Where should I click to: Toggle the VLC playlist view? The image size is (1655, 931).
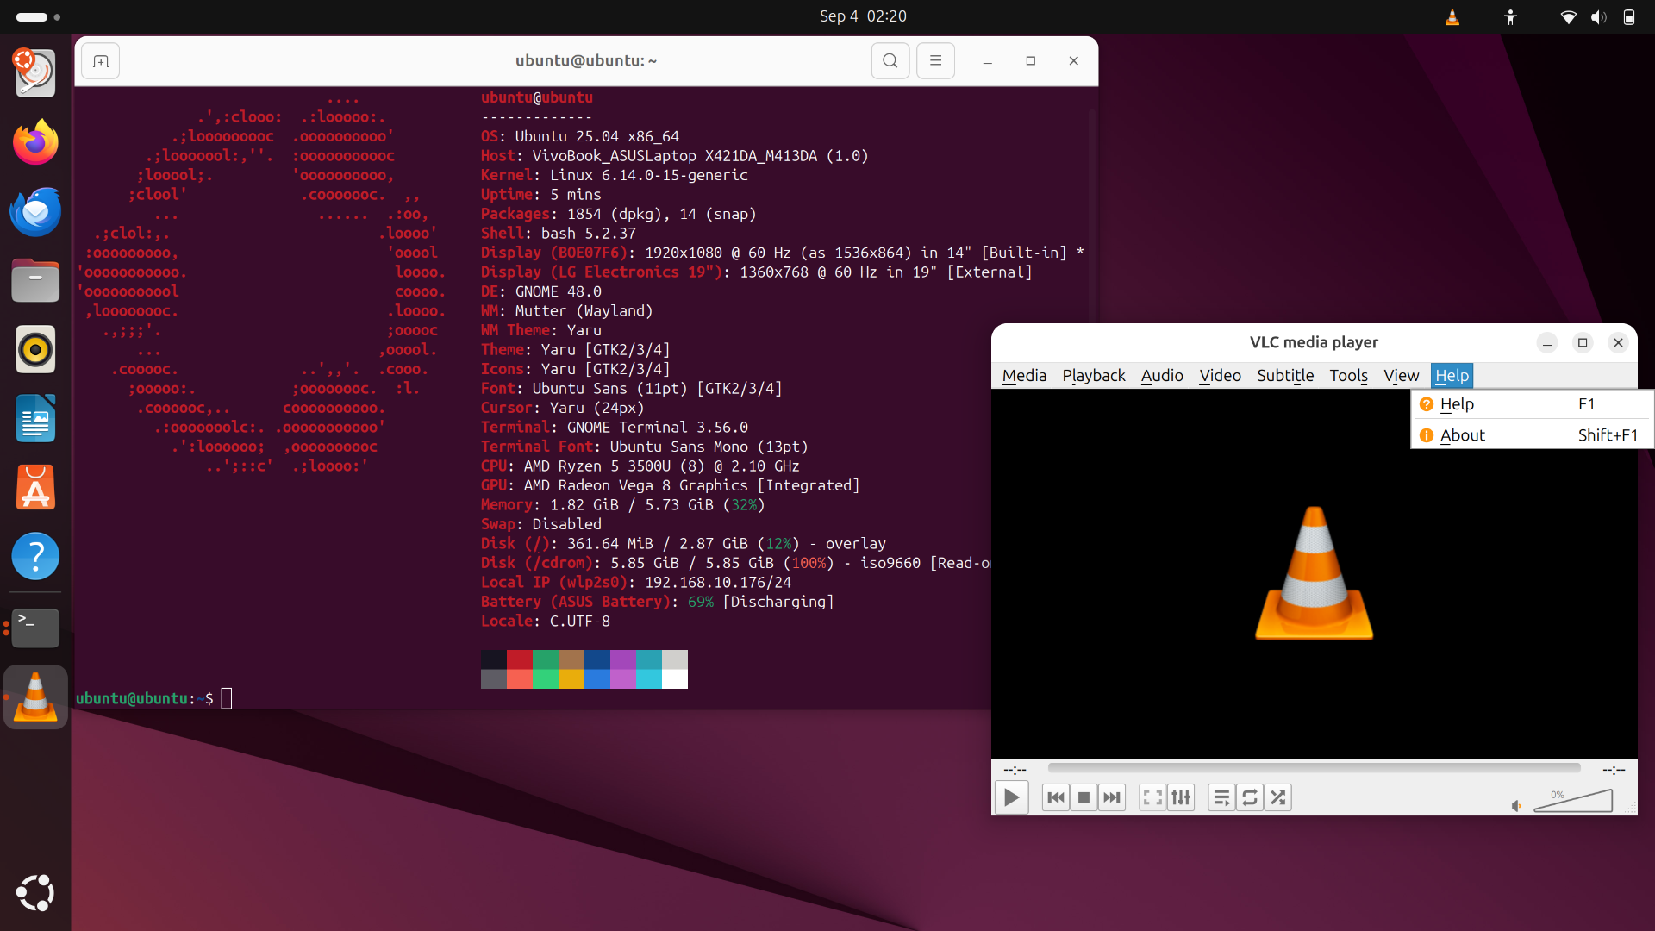tap(1221, 797)
